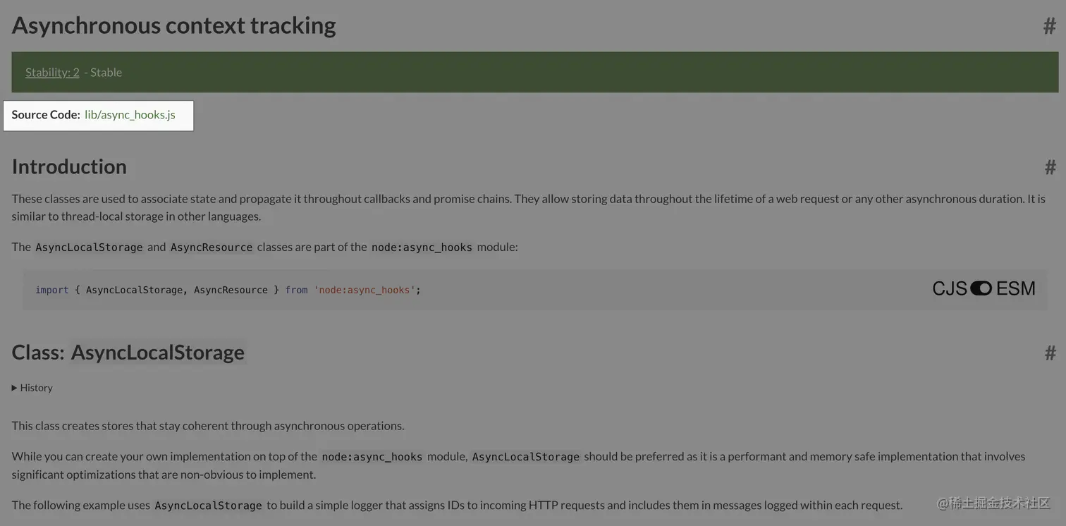Click the import keyword in the code block

coord(52,290)
